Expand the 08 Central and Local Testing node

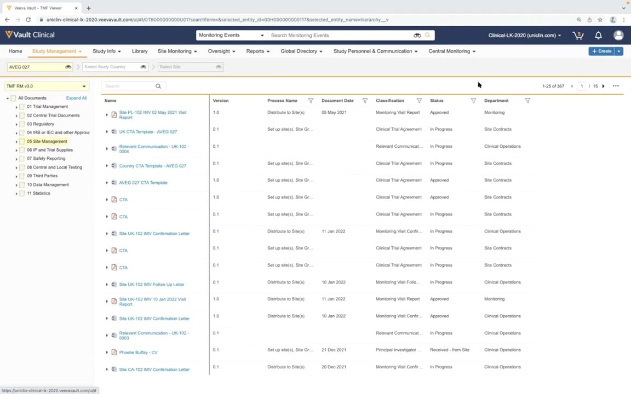pyautogui.click(x=16, y=167)
